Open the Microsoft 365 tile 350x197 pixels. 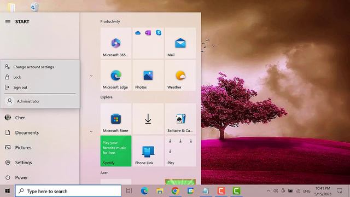click(116, 43)
